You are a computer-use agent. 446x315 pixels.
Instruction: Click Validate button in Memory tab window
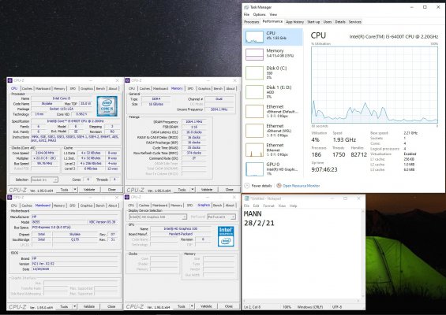pos(207,190)
